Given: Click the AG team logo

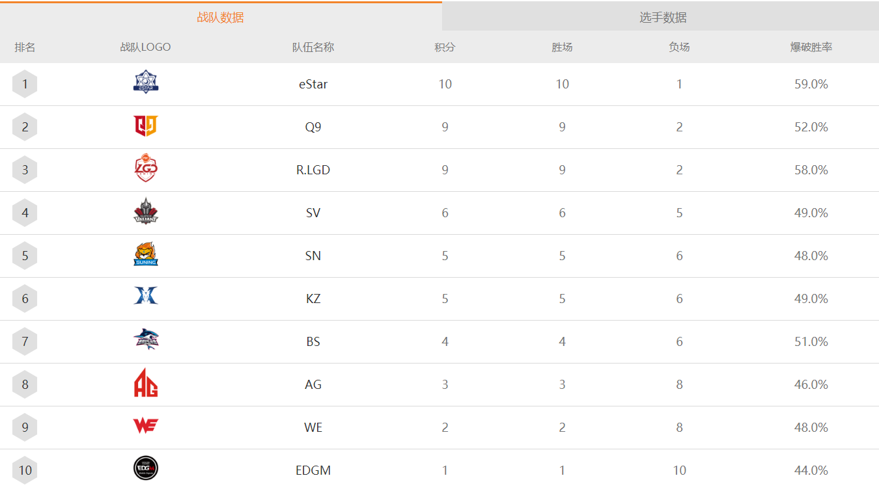Looking at the screenshot, I should (x=146, y=383).
